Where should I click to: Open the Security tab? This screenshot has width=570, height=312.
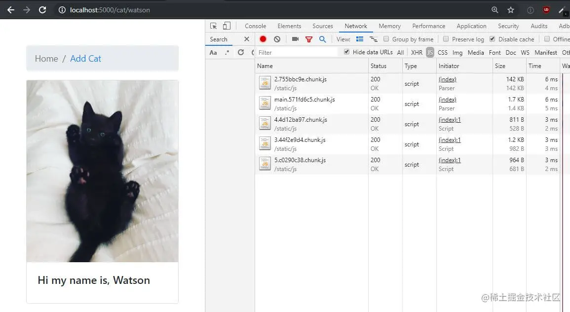tap(508, 26)
